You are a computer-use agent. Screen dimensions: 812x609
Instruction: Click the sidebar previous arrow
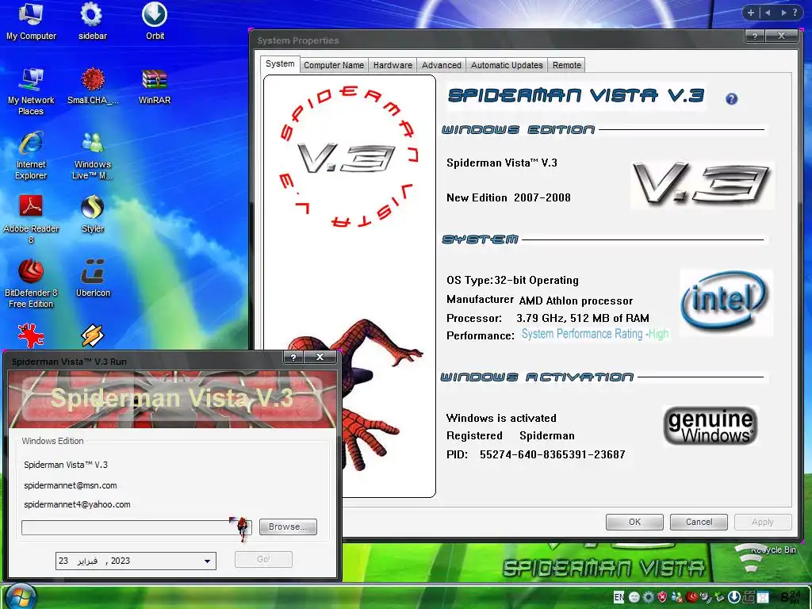(x=768, y=13)
